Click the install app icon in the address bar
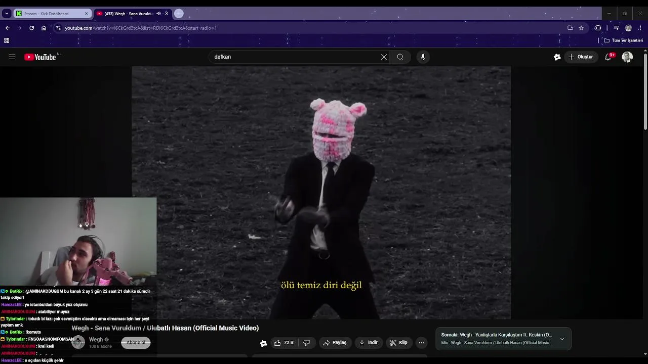The width and height of the screenshot is (648, 364). (570, 28)
